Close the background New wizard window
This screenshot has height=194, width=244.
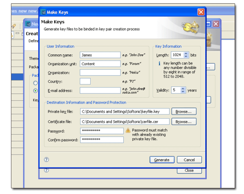coord(216,24)
